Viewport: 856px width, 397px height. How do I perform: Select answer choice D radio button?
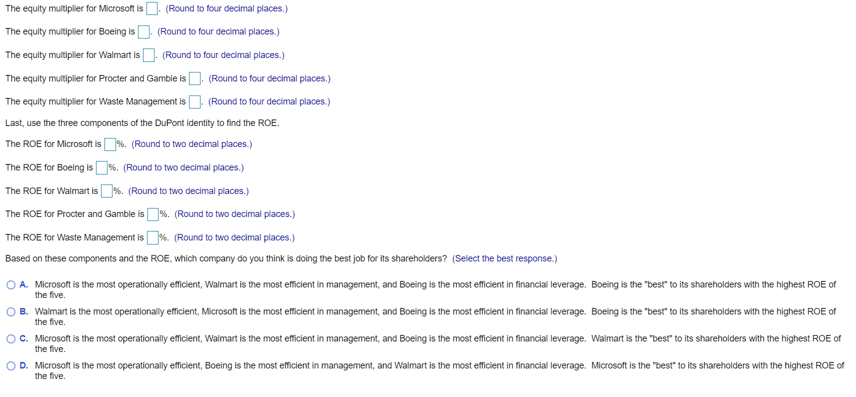click(x=11, y=366)
